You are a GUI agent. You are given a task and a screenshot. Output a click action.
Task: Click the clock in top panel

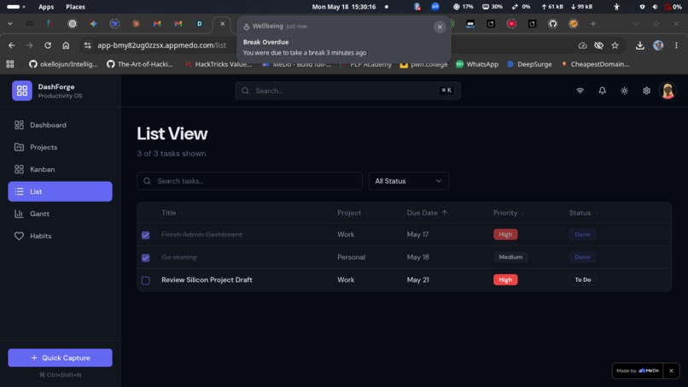[343, 7]
